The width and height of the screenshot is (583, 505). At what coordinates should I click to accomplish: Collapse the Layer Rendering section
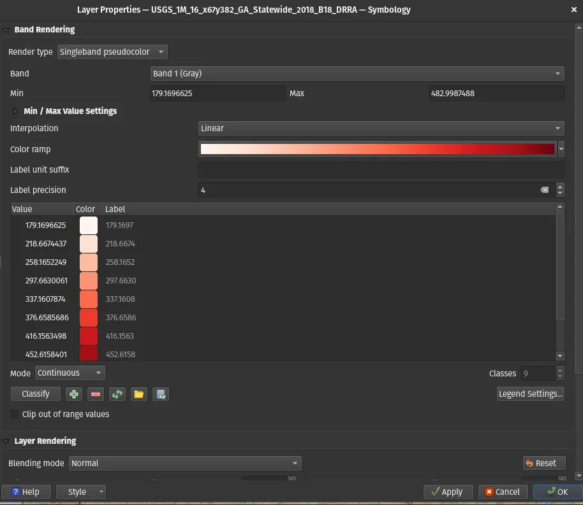pos(6,441)
